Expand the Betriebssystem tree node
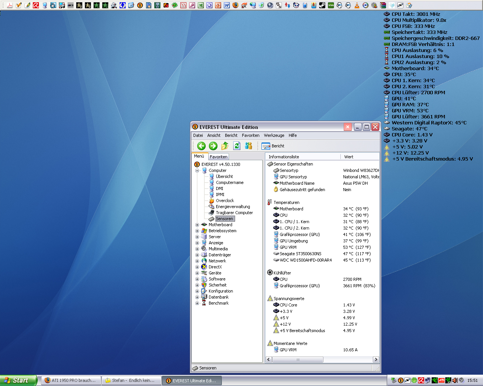This screenshot has width=483, height=386. click(x=197, y=231)
